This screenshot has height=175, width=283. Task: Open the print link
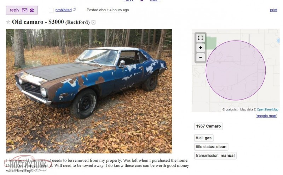pyautogui.click(x=273, y=10)
